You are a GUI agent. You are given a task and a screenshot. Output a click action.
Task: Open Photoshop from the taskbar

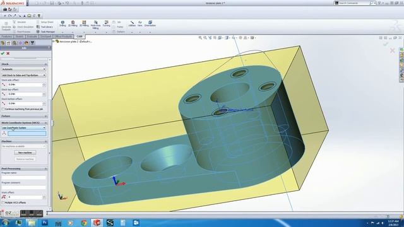(x=45, y=223)
